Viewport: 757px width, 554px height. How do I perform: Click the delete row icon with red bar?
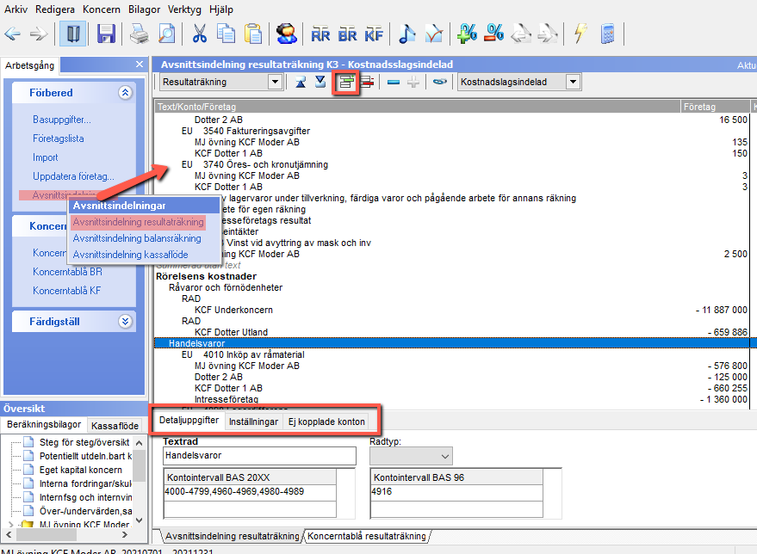click(367, 82)
